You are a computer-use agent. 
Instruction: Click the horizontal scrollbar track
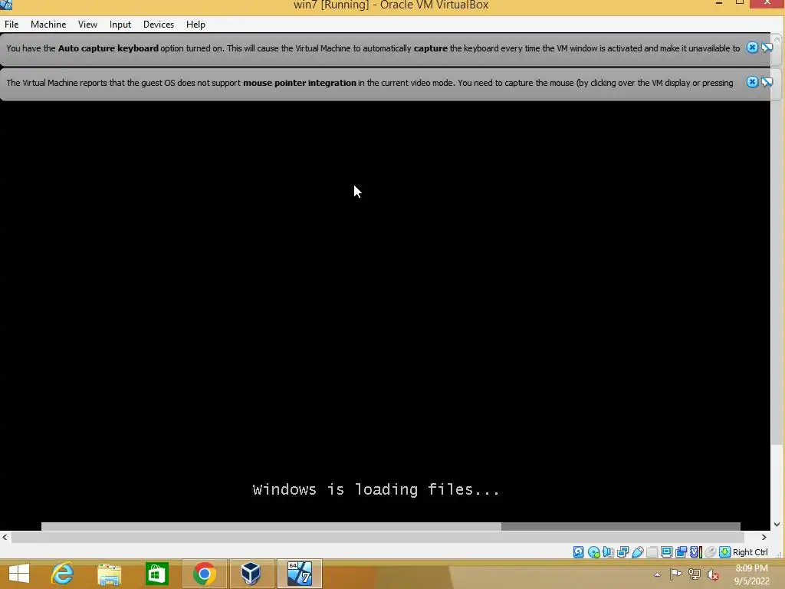click(x=377, y=537)
